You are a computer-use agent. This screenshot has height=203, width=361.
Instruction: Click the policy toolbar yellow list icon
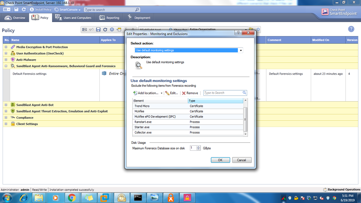point(119,30)
